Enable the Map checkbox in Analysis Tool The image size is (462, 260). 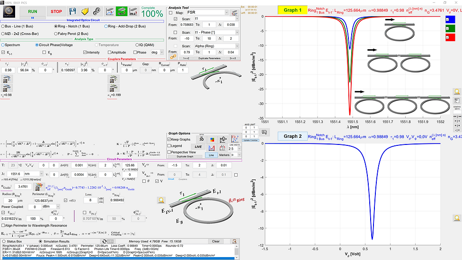[x=170, y=13]
